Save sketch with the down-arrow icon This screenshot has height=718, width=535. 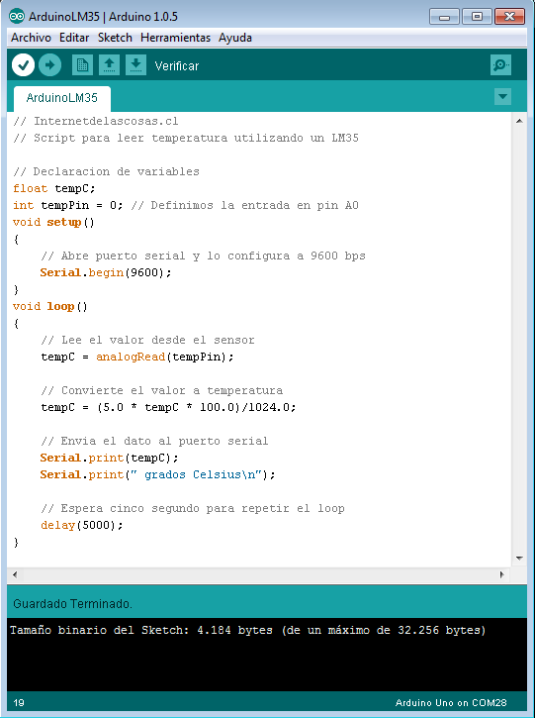135,65
